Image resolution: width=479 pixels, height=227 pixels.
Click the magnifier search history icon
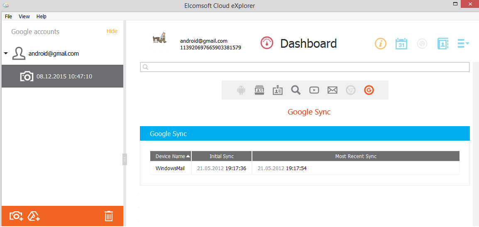[296, 90]
